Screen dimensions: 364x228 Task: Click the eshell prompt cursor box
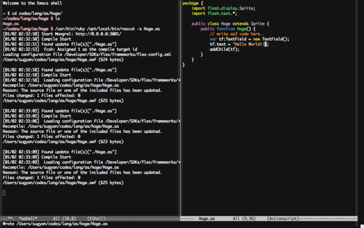click(x=4, y=193)
